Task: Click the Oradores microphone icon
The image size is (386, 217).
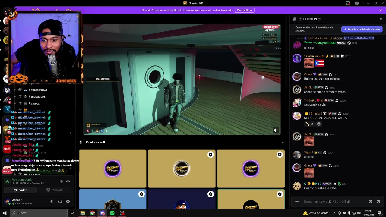Action: tap(81, 142)
